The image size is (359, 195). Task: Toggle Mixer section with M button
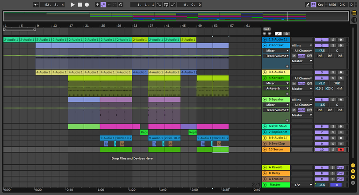point(353,177)
